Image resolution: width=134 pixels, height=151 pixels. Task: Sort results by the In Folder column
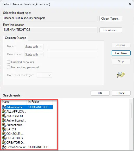pyautogui.click(x=40, y=102)
